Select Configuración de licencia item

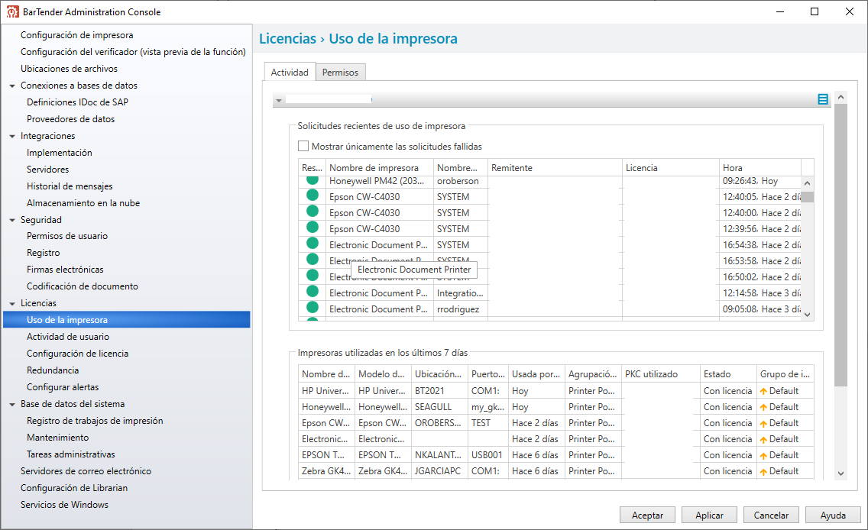pos(77,354)
